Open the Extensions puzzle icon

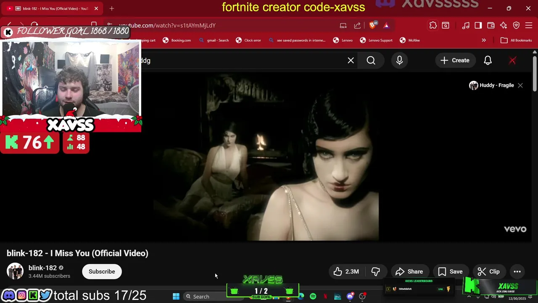tap(433, 25)
